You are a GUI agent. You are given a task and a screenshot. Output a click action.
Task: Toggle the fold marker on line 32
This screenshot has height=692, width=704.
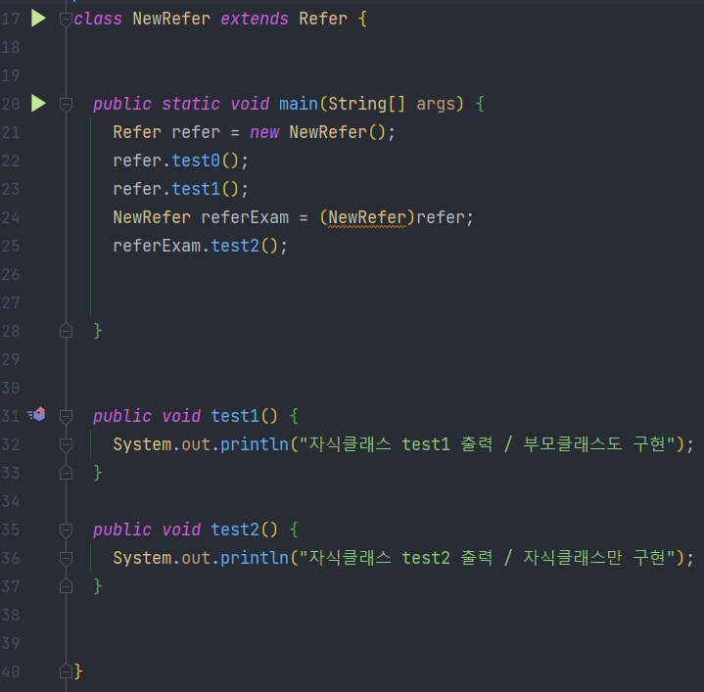pos(66,444)
